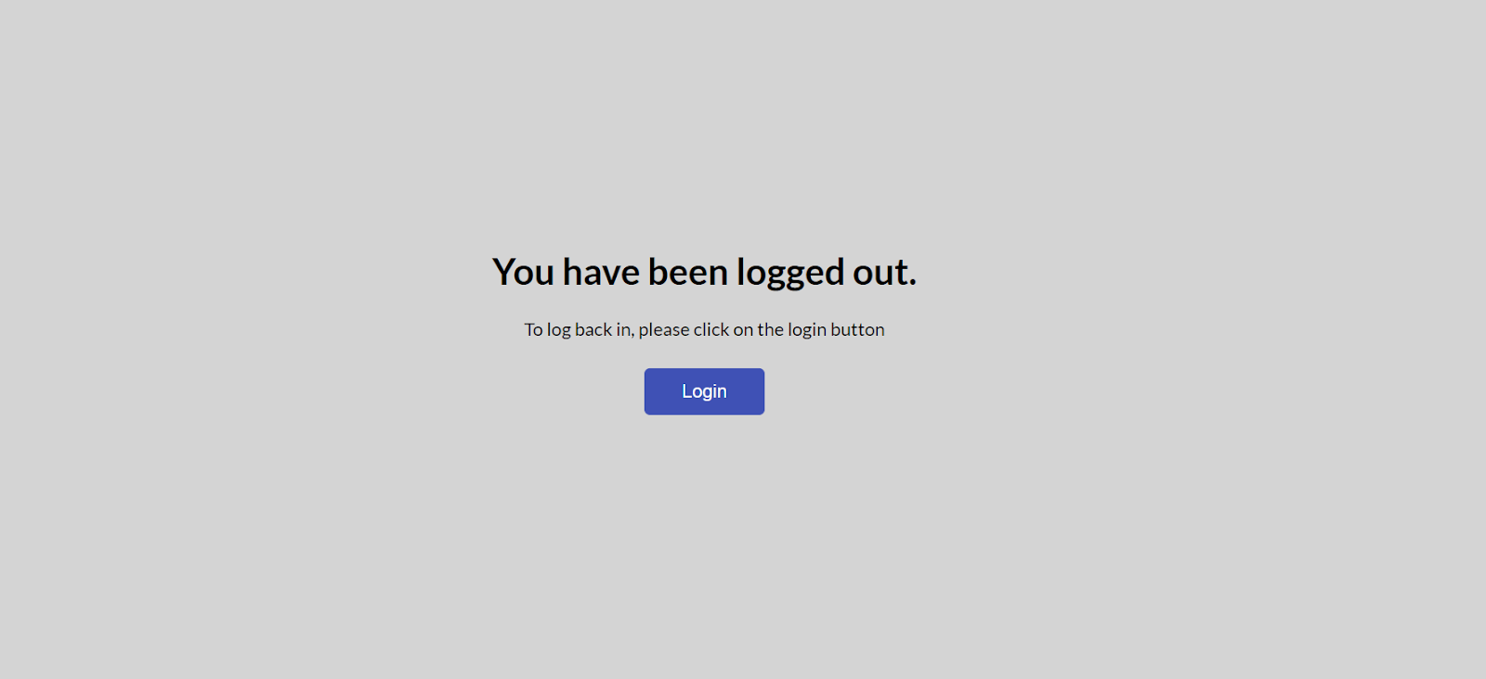Screen dimensions: 1486x679
Task: Click the word 'have' in the heading
Action: 601,273
